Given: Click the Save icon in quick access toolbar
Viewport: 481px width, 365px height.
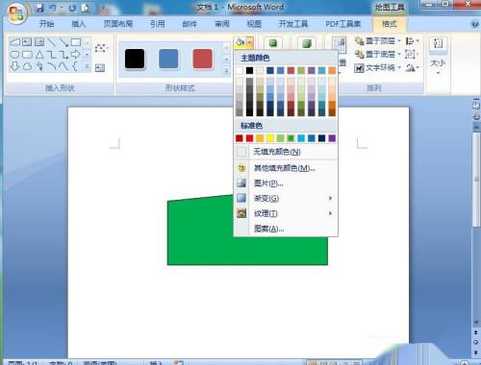Looking at the screenshot, I should point(39,8).
